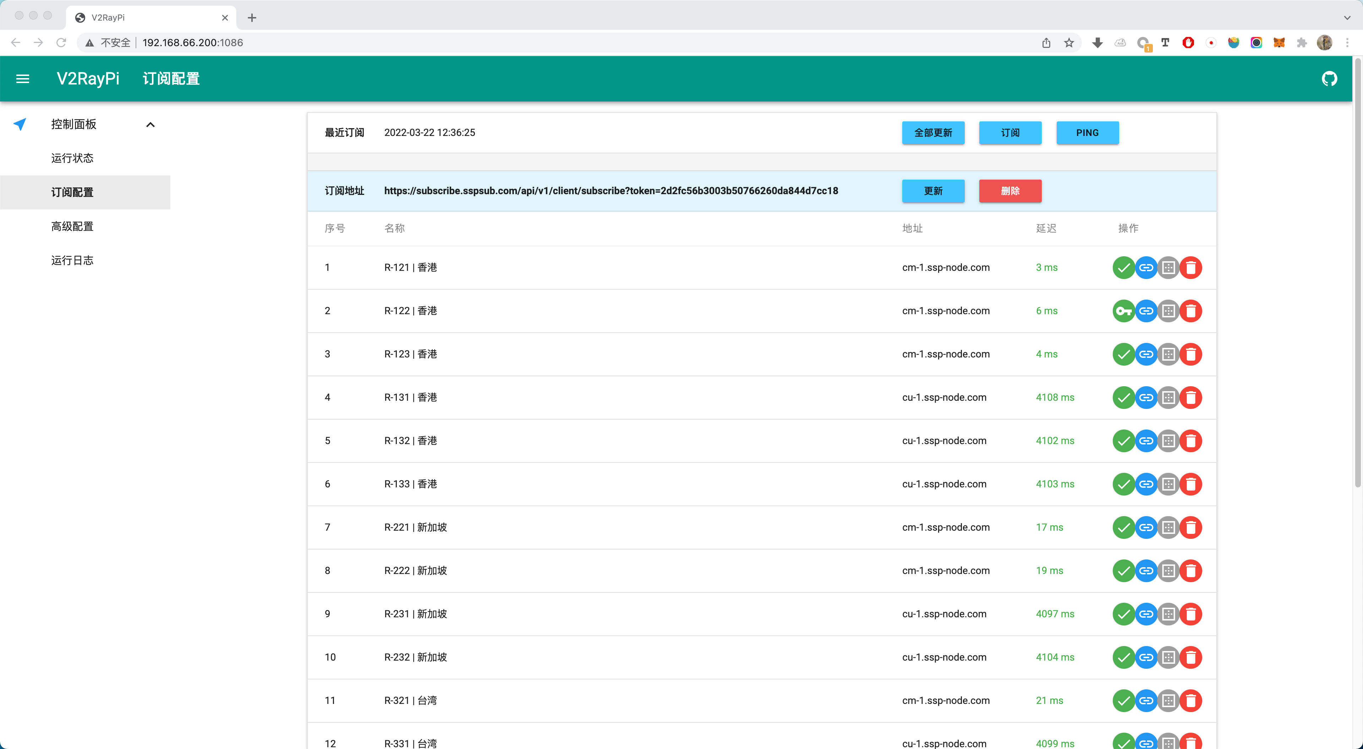Screen dimensions: 1363x749
Task: Go to 运行状态 in sidebar
Action: tap(72, 158)
